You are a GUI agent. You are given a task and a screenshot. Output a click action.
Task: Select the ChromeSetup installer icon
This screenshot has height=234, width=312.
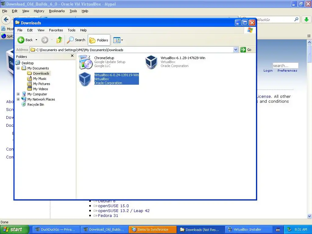(x=86, y=62)
